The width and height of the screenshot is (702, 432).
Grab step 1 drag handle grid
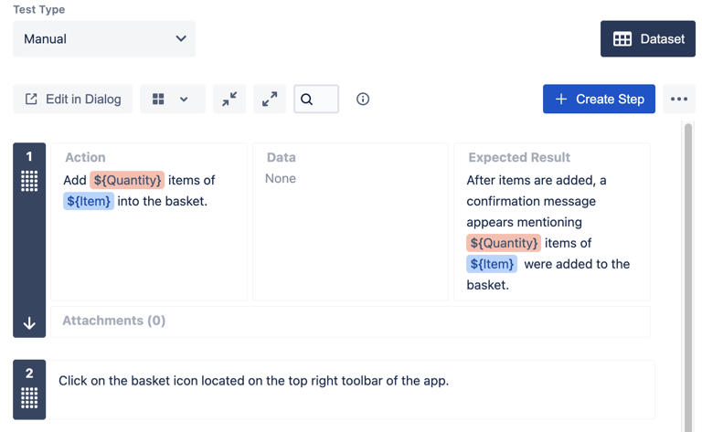pyautogui.click(x=29, y=181)
